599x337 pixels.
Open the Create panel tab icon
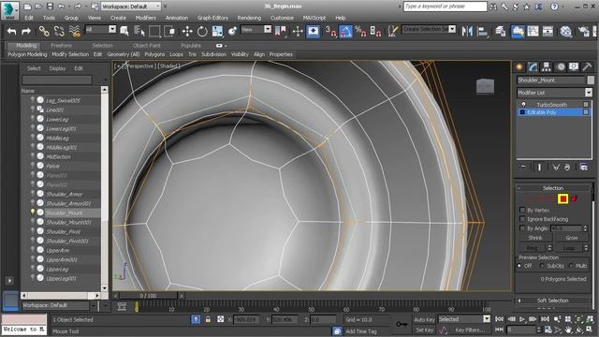point(519,66)
